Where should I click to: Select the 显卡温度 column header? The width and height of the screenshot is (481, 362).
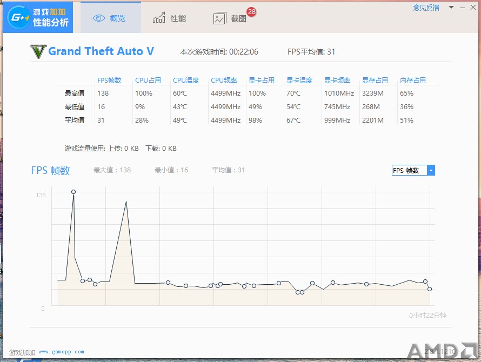click(299, 81)
